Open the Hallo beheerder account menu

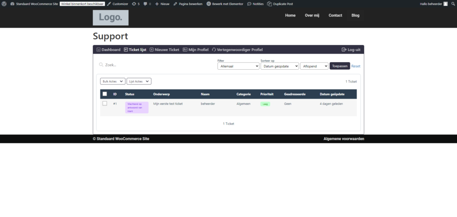click(x=434, y=4)
